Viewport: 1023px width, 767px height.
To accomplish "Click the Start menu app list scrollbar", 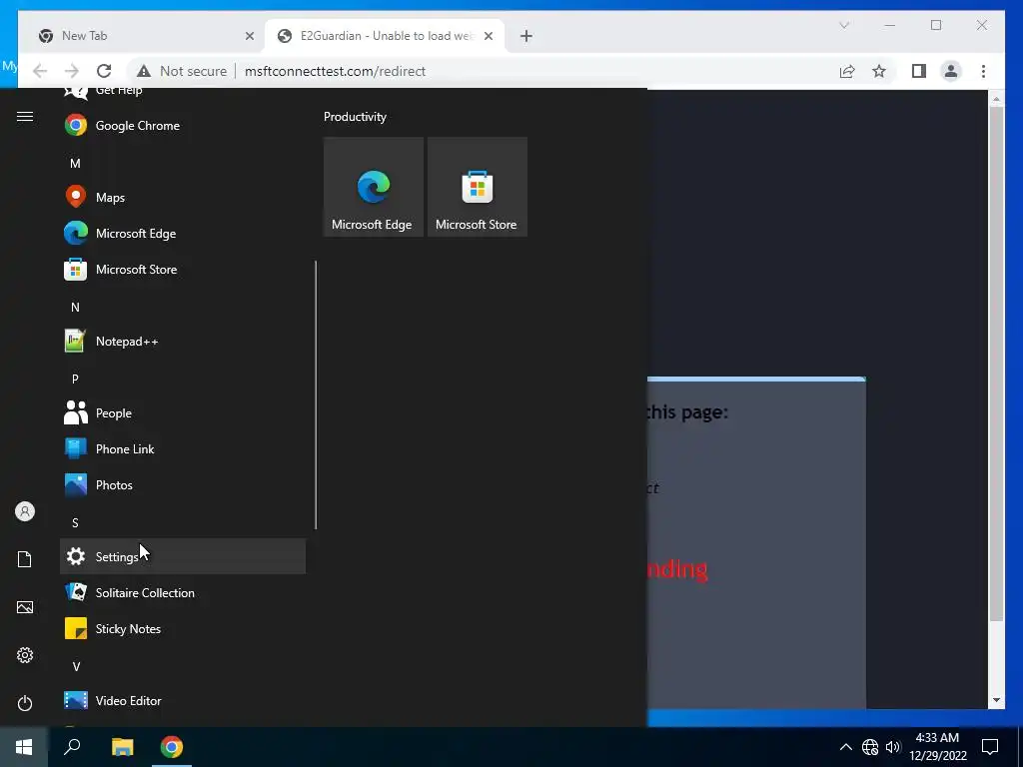I will 316,394.
